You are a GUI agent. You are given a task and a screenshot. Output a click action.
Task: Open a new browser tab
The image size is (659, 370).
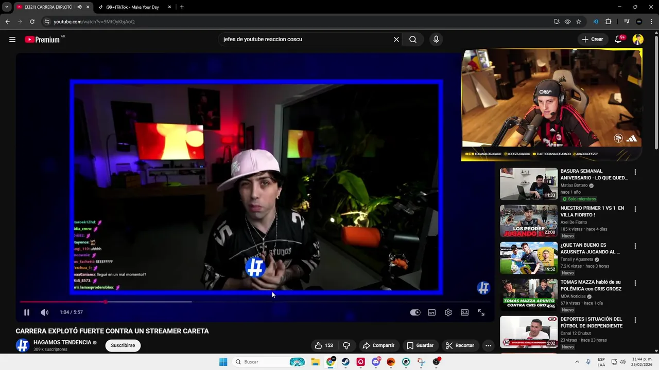(x=182, y=7)
